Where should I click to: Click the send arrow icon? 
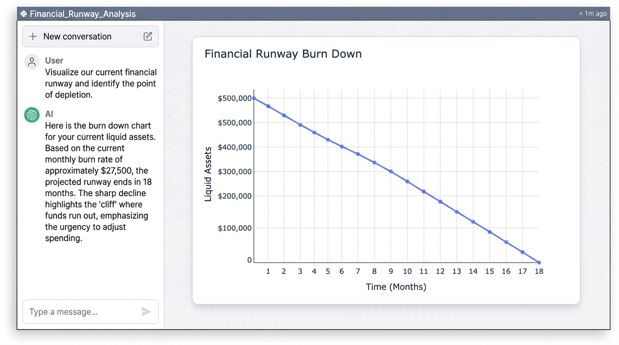(146, 312)
